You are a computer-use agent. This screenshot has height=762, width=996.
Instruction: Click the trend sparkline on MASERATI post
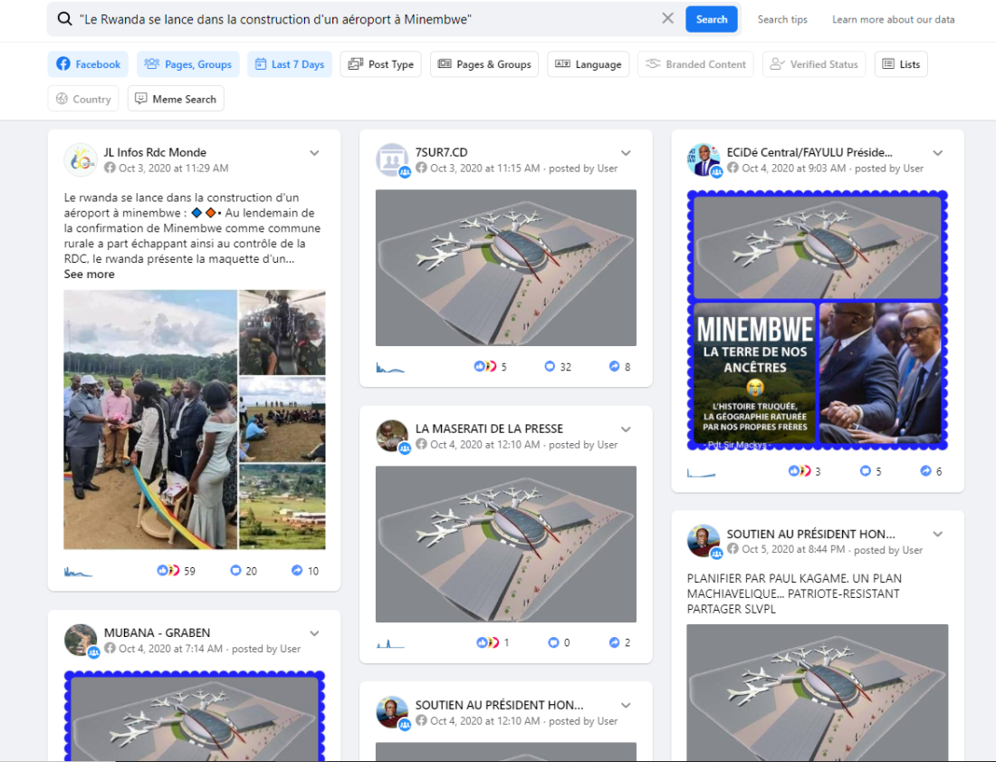point(390,644)
